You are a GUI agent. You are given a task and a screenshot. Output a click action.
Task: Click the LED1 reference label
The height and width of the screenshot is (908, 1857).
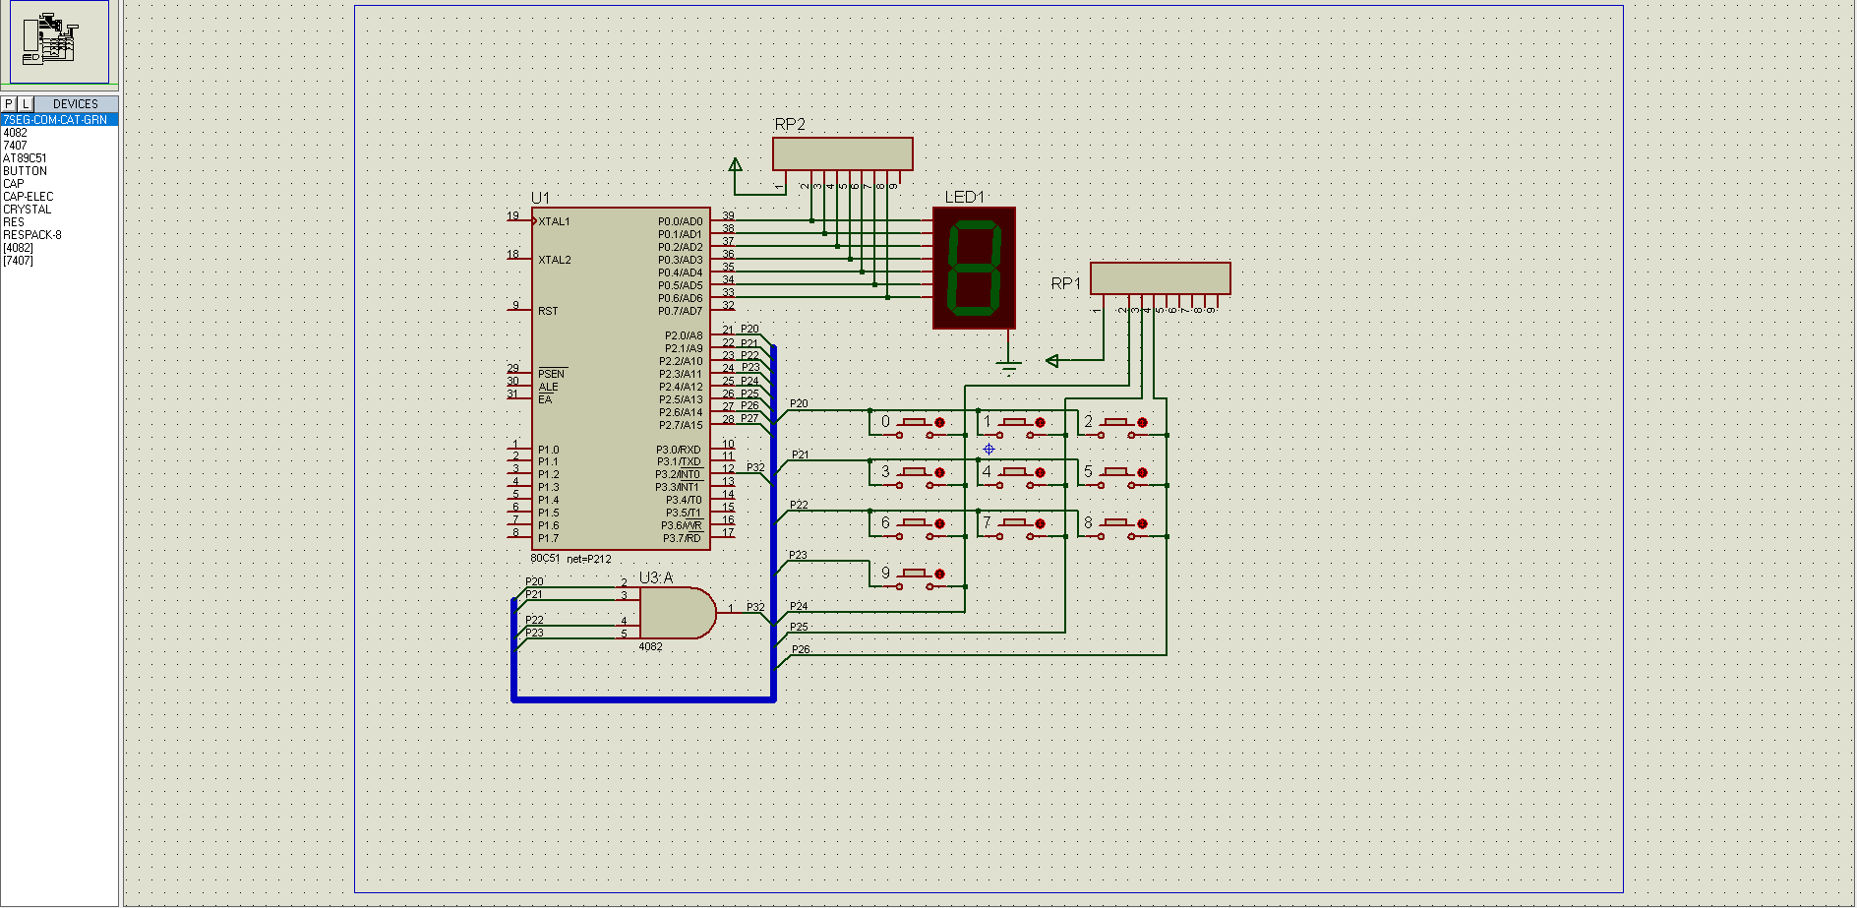965,197
